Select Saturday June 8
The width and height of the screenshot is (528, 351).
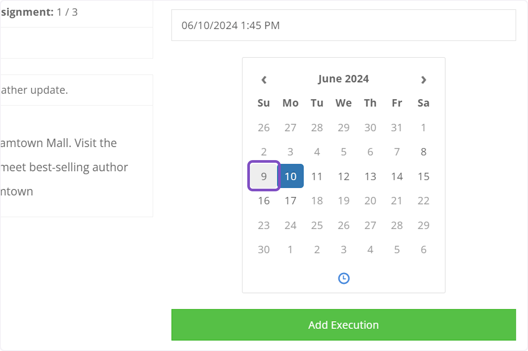423,152
